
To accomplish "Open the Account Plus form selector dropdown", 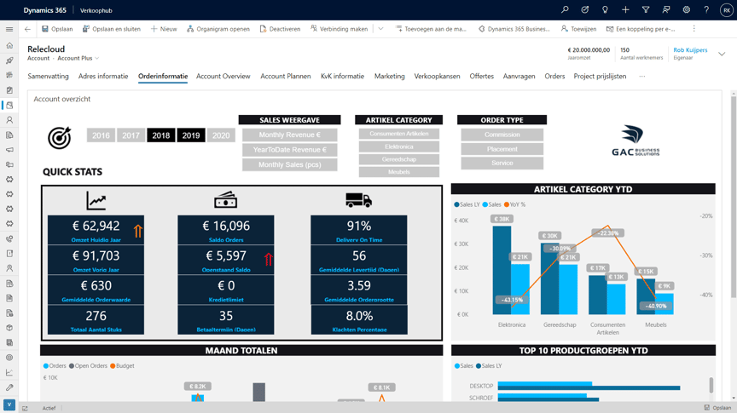I will [x=78, y=58].
